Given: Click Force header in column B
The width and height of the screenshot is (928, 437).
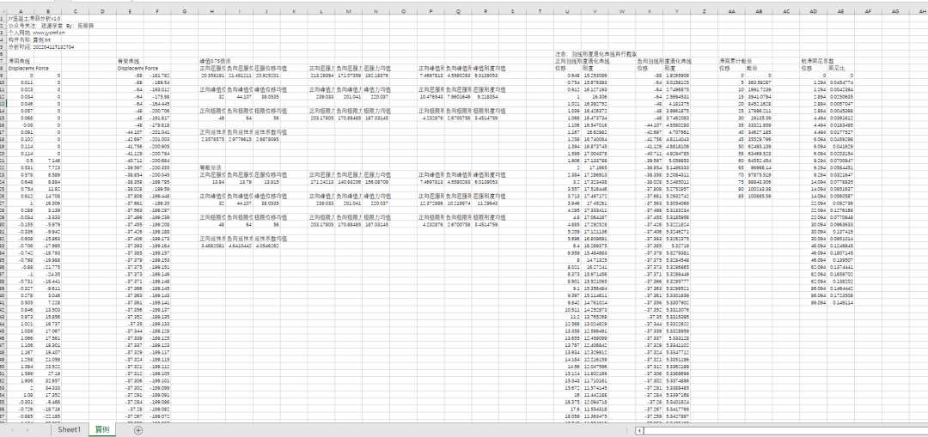Looking at the screenshot, I should click(48, 68).
